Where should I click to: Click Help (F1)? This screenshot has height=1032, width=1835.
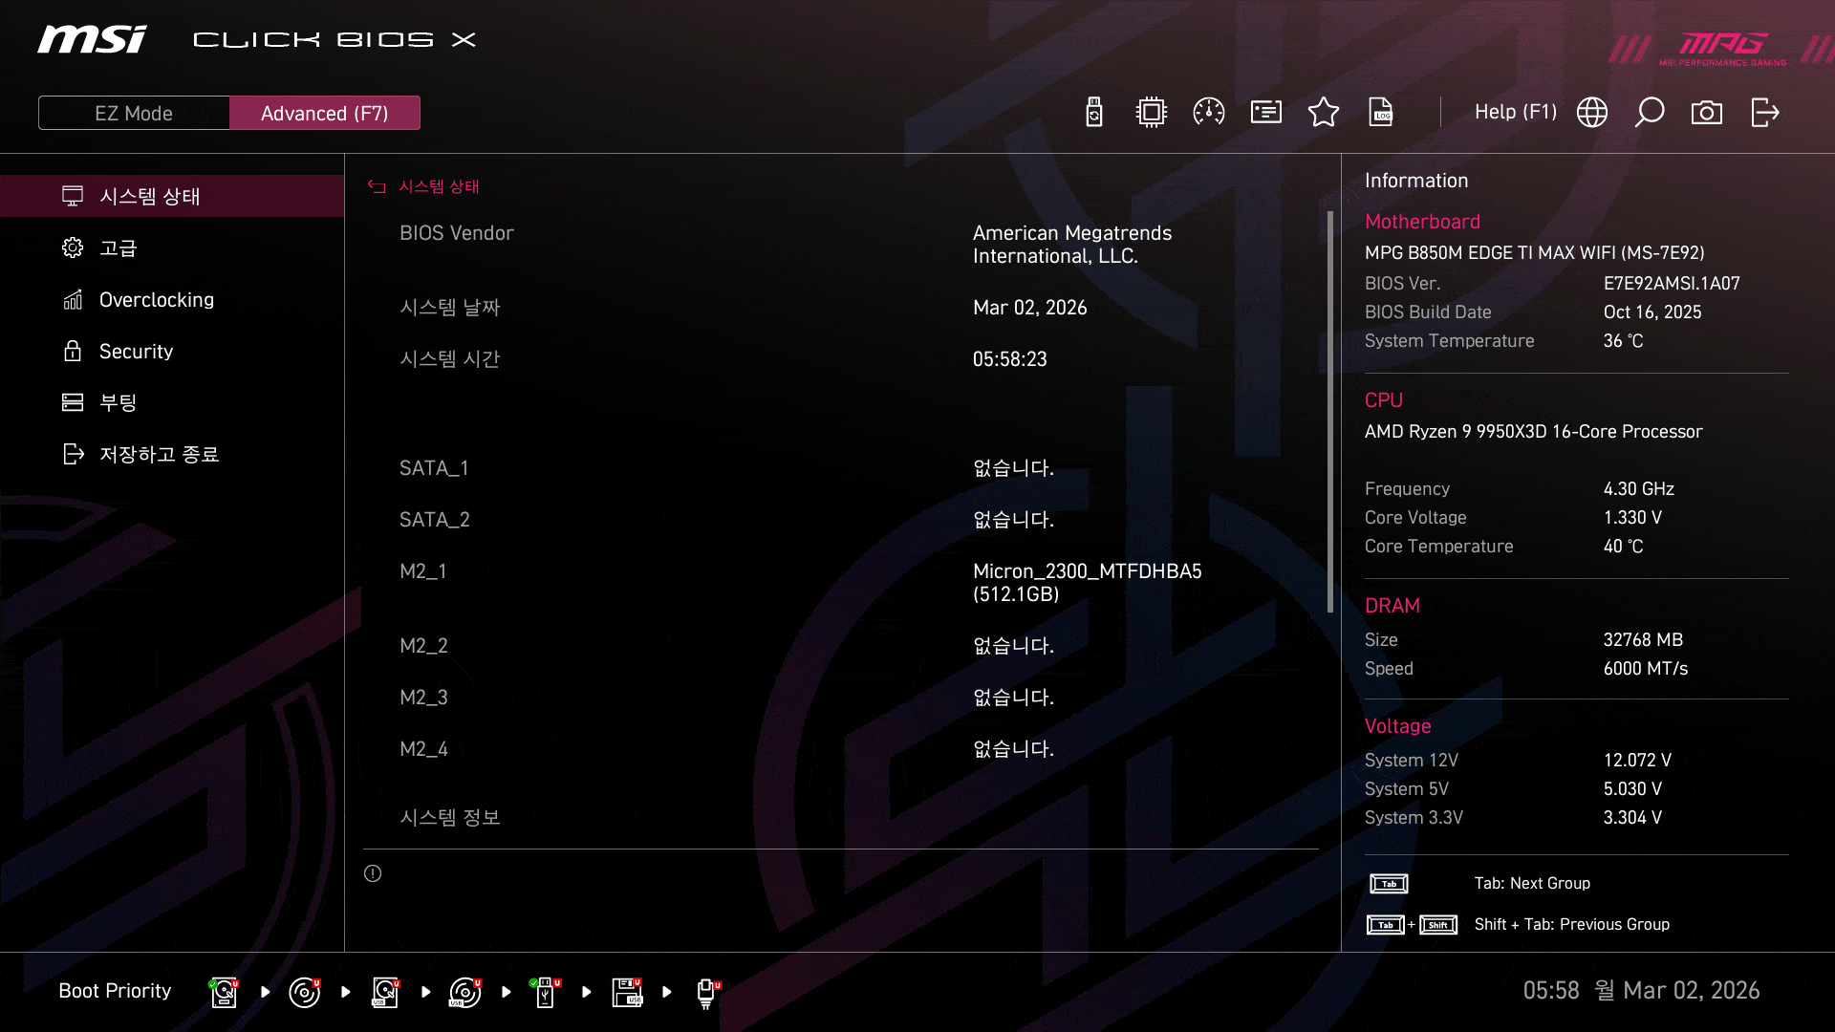pos(1515,113)
